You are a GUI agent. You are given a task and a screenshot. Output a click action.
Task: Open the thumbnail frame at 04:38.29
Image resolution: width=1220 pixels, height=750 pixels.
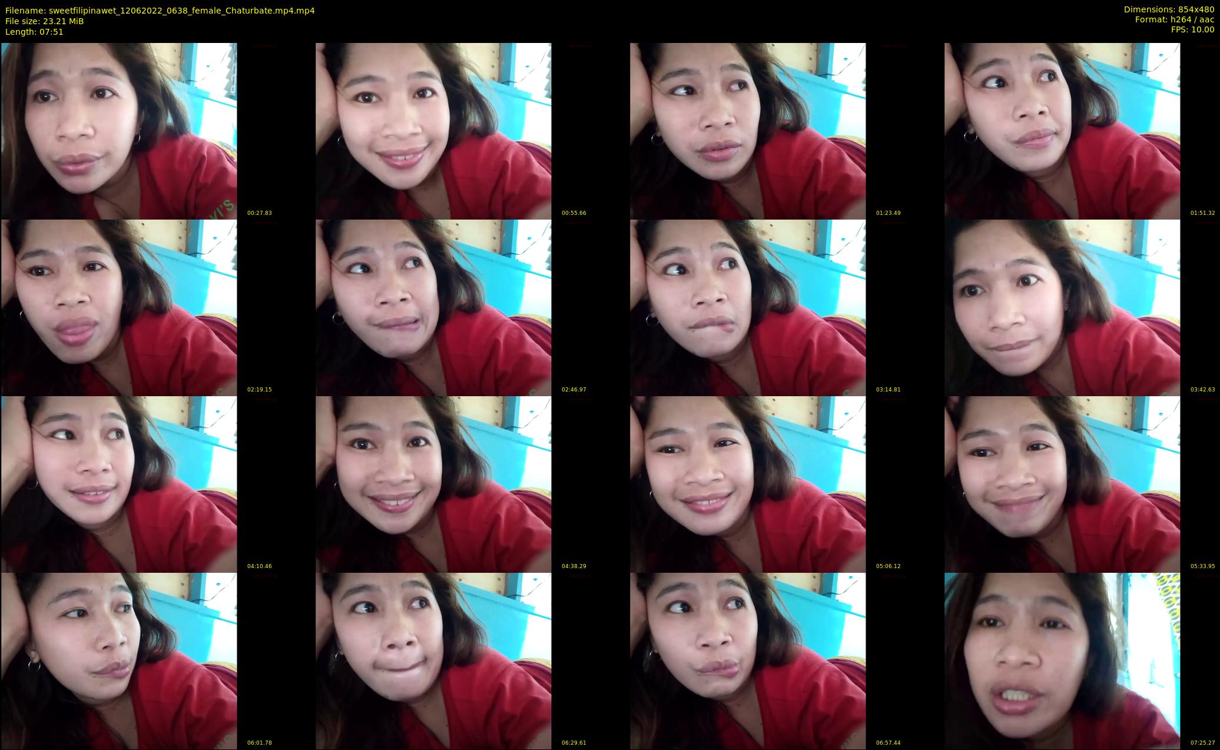click(433, 484)
